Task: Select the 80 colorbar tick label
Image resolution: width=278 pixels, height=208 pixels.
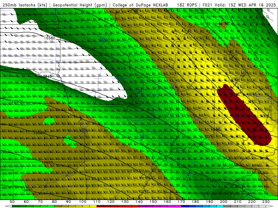Action: (x=55, y=202)
